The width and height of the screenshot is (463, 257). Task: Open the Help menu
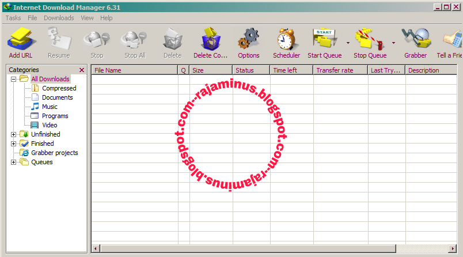(x=107, y=18)
